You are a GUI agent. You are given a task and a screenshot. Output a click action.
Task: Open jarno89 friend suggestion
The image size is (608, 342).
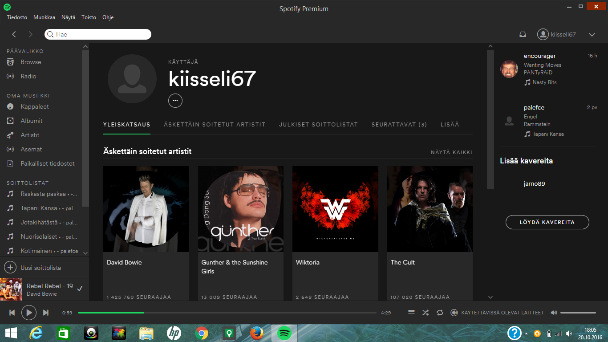pyautogui.click(x=535, y=183)
